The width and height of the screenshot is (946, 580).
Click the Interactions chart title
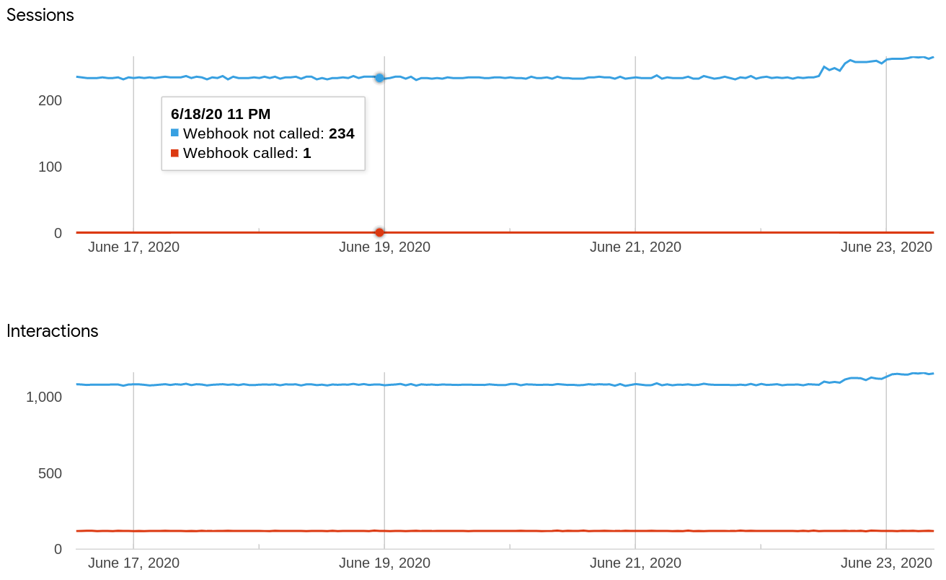point(53,331)
